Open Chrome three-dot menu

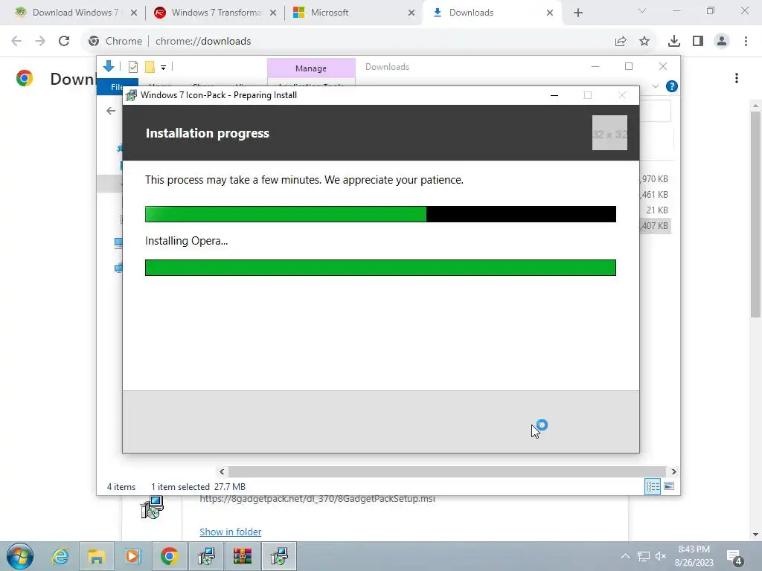(x=746, y=42)
